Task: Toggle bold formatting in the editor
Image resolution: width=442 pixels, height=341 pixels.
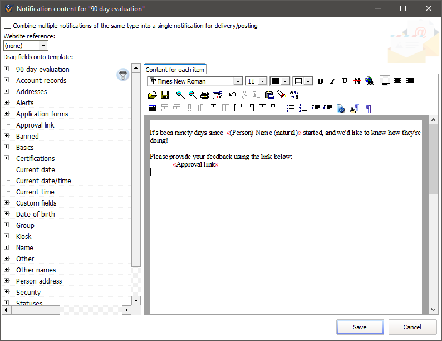Action: coord(321,81)
